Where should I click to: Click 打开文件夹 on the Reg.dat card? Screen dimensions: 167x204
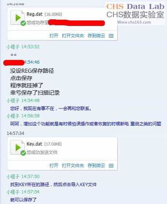(73, 36)
